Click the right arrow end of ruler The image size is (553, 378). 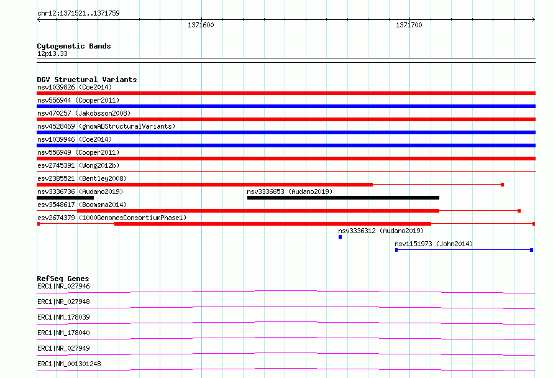click(x=534, y=20)
